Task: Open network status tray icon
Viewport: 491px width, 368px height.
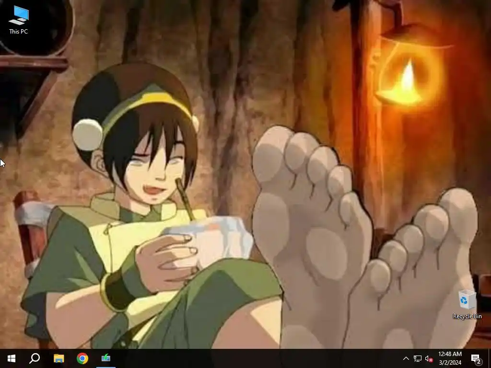Action: [418, 358]
